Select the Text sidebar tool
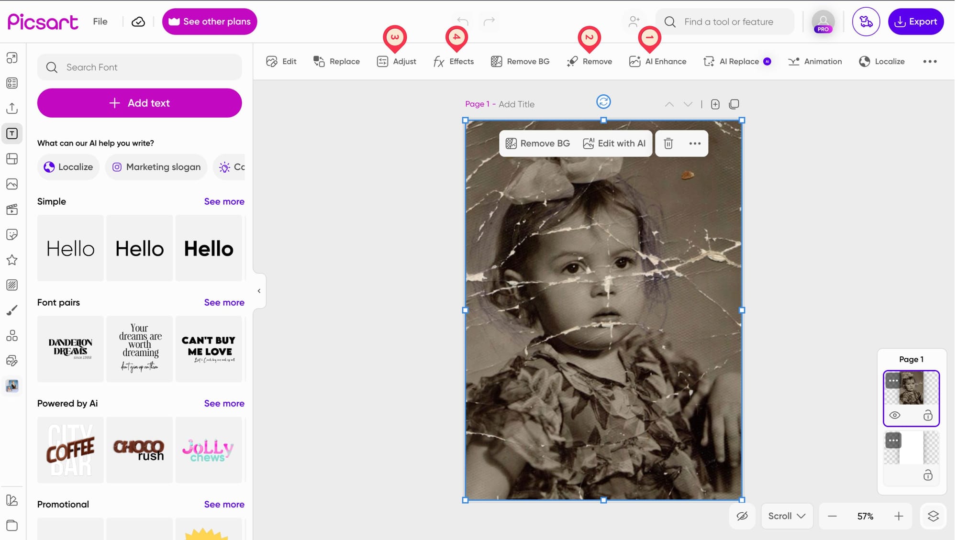Image resolution: width=957 pixels, height=540 pixels. tap(12, 133)
